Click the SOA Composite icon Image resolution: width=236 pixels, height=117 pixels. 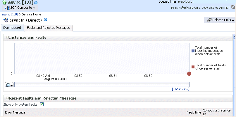(7, 8)
